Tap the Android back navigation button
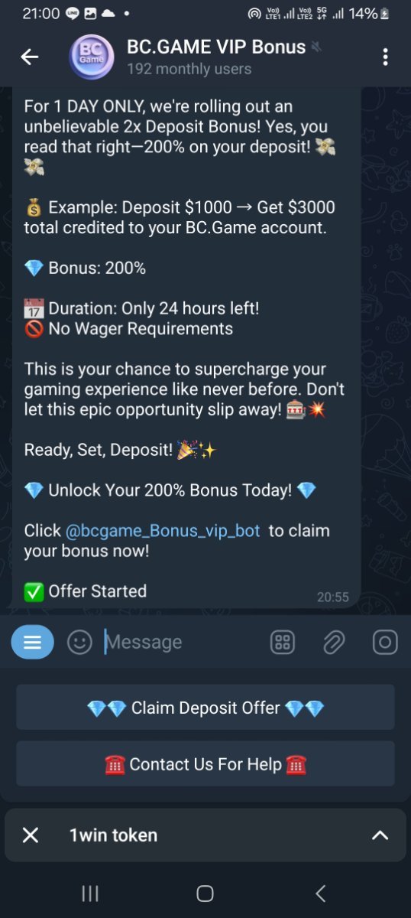This screenshot has height=918, width=411. [x=321, y=893]
